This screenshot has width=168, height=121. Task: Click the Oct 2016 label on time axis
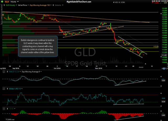point(57,68)
